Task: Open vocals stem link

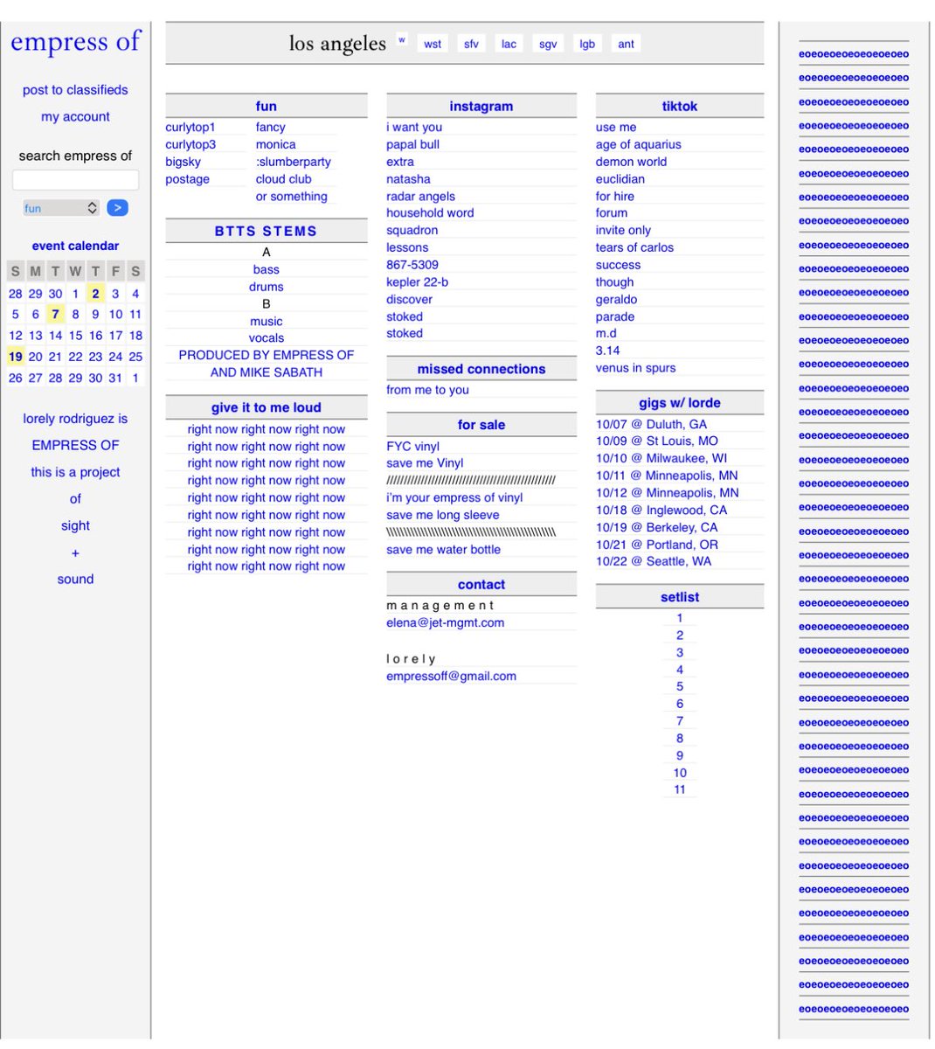Action: coord(267,338)
